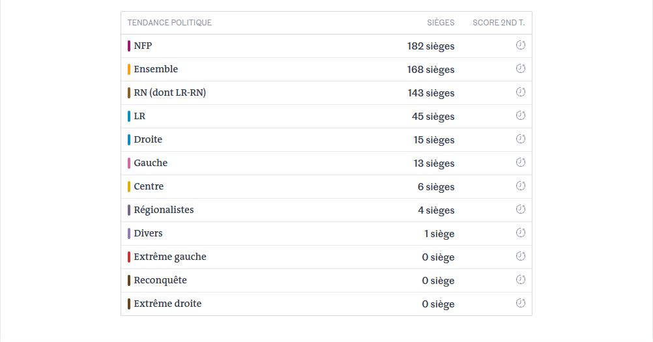
Task: Click the Tendance politique column header
Action: (x=169, y=23)
